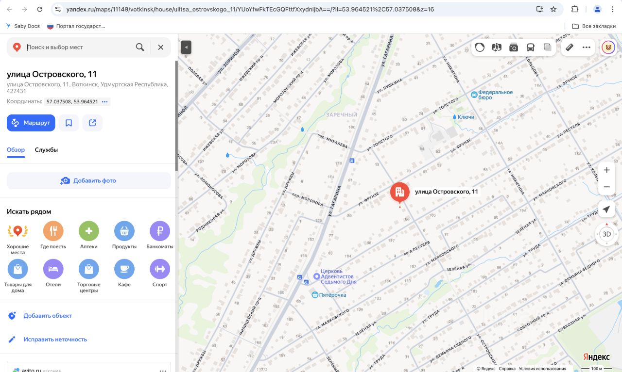Save the address with the bookmark icon
622x372 pixels.
pyautogui.click(x=69, y=123)
